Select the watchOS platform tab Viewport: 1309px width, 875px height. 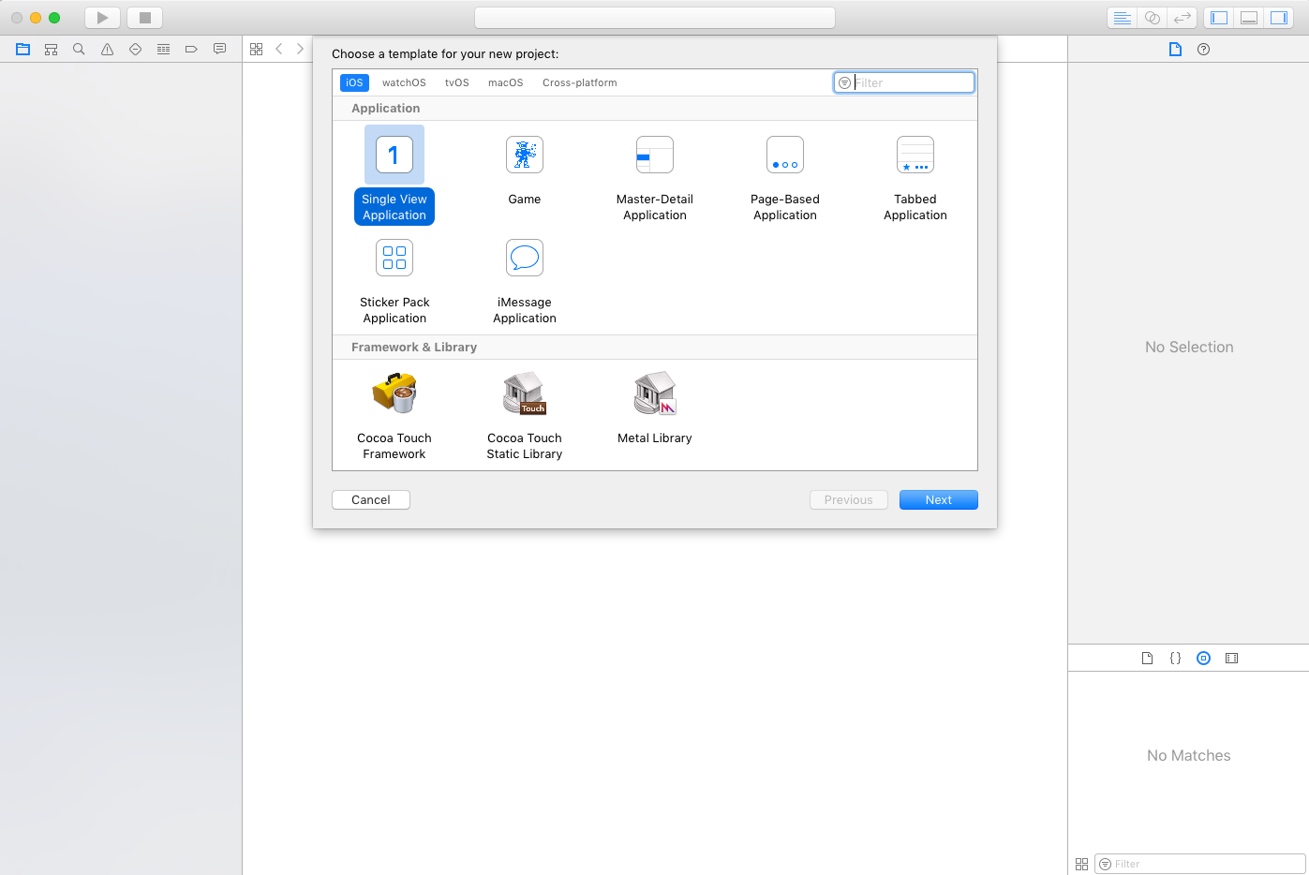tap(404, 82)
